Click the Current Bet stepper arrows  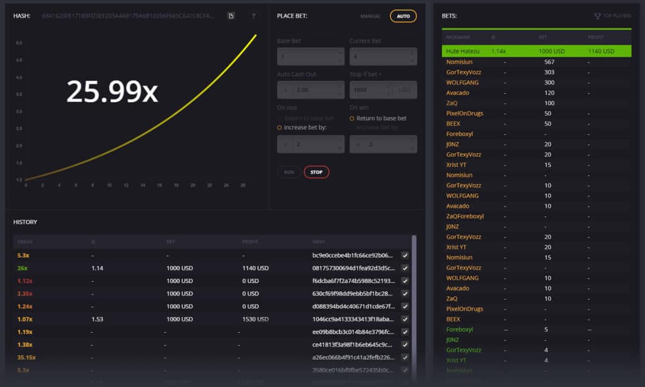tap(413, 57)
